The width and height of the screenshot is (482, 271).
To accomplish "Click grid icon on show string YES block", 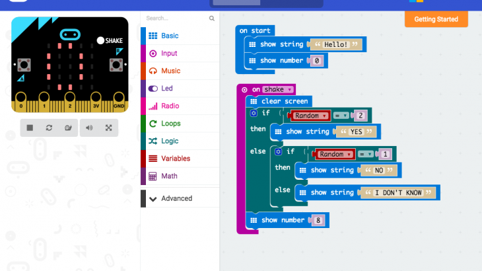I will [x=278, y=132].
